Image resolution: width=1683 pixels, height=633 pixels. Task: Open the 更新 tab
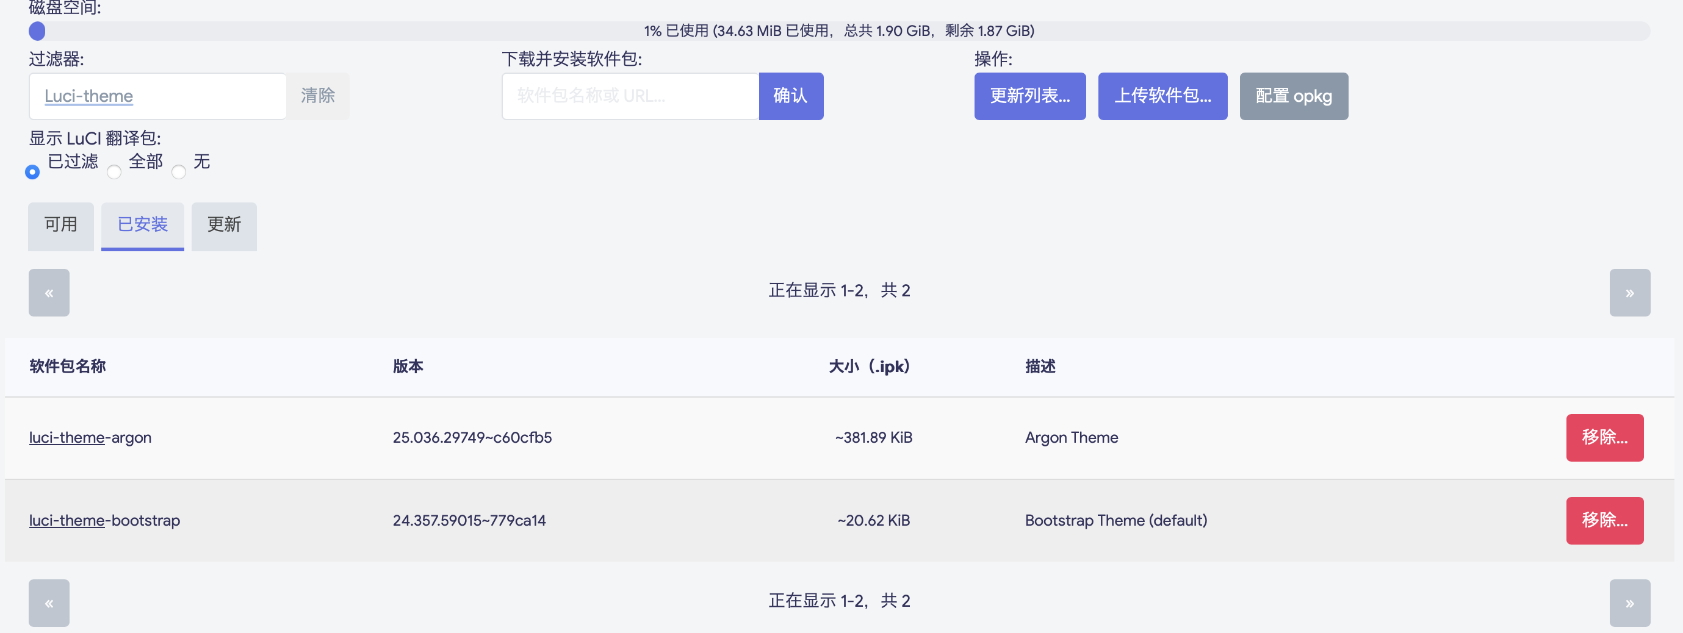(224, 226)
